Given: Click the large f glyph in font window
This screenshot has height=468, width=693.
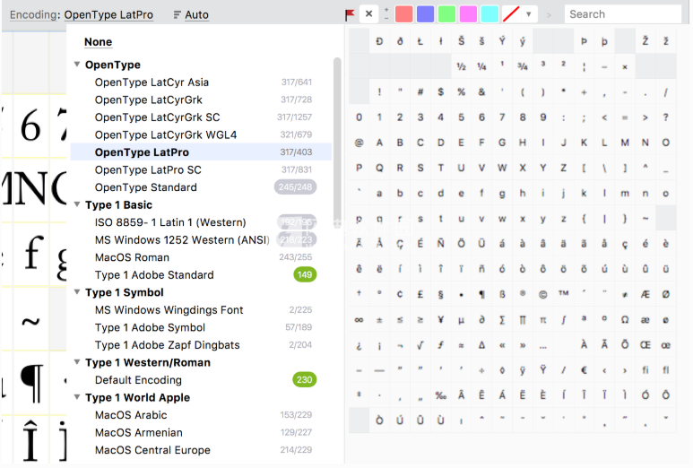Looking at the screenshot, I should [x=34, y=252].
